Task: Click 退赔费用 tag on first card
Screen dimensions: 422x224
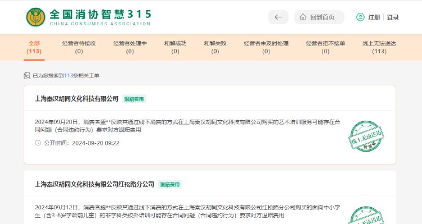Action: (x=134, y=99)
